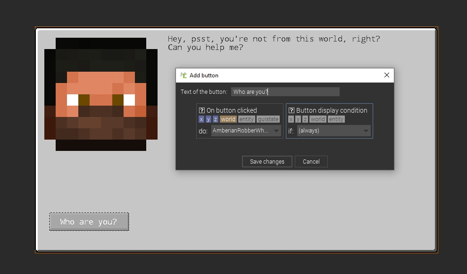This screenshot has height=274, width=467.
Task: Click the app icon in the Add button title bar
Action: (x=183, y=75)
